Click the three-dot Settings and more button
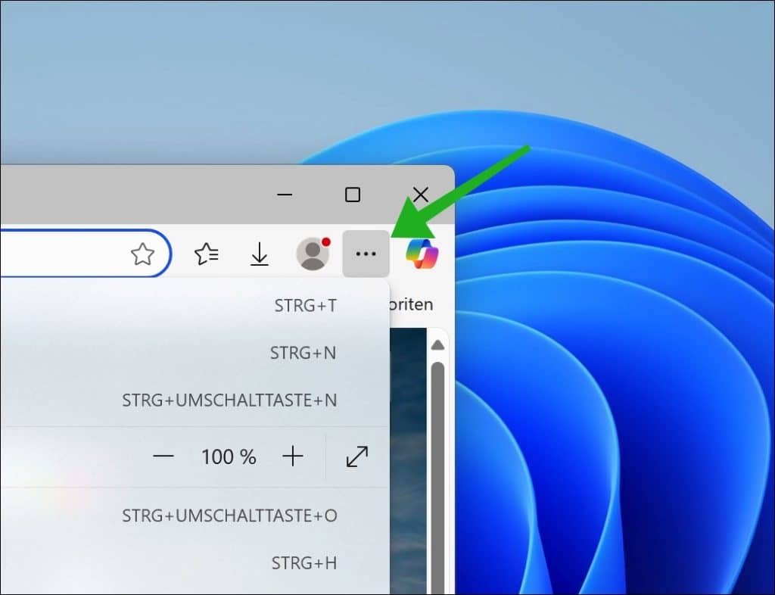This screenshot has height=595, width=775. 366,254
